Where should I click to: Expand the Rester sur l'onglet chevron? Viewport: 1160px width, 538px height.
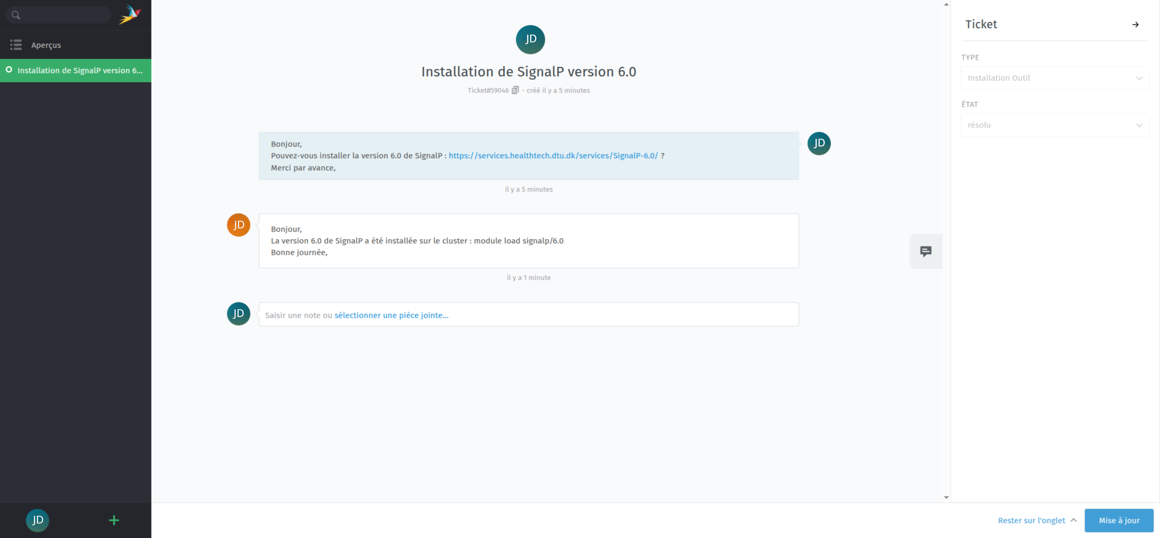[x=1073, y=520]
